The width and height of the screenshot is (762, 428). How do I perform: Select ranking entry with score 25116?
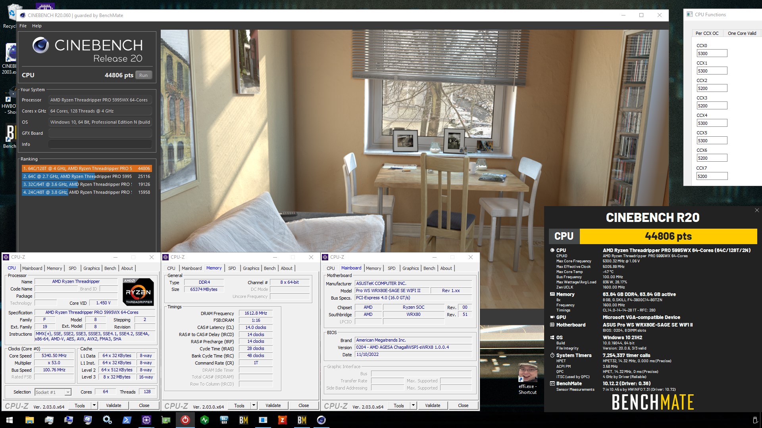point(87,176)
